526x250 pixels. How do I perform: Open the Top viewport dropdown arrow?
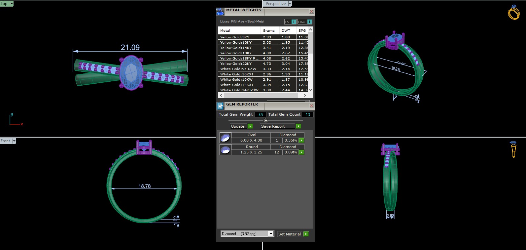pyautogui.click(x=12, y=4)
